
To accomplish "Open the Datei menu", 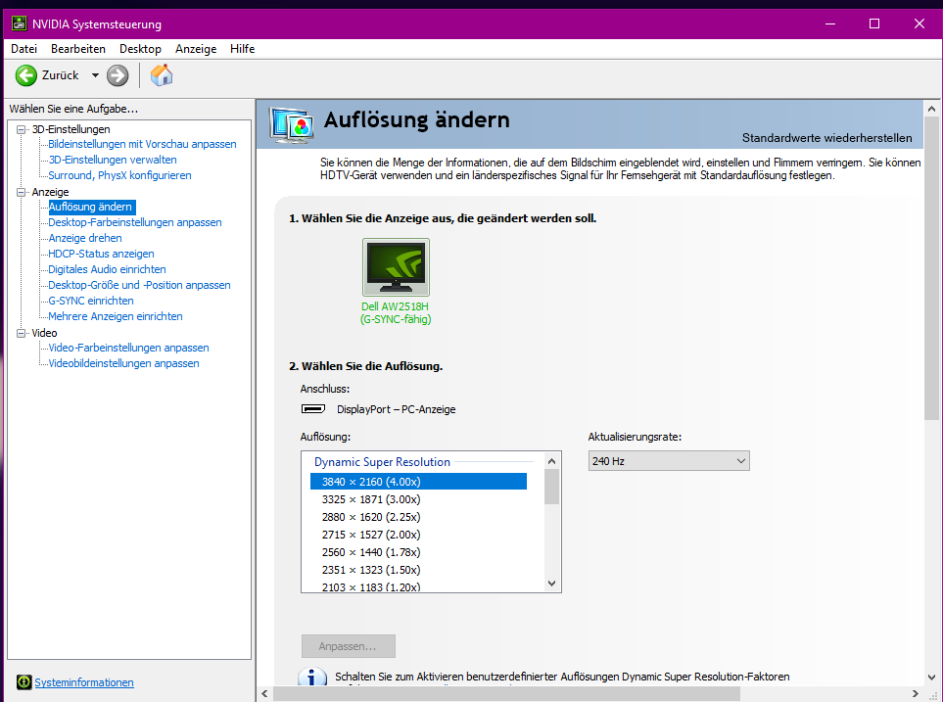I will 24,49.
